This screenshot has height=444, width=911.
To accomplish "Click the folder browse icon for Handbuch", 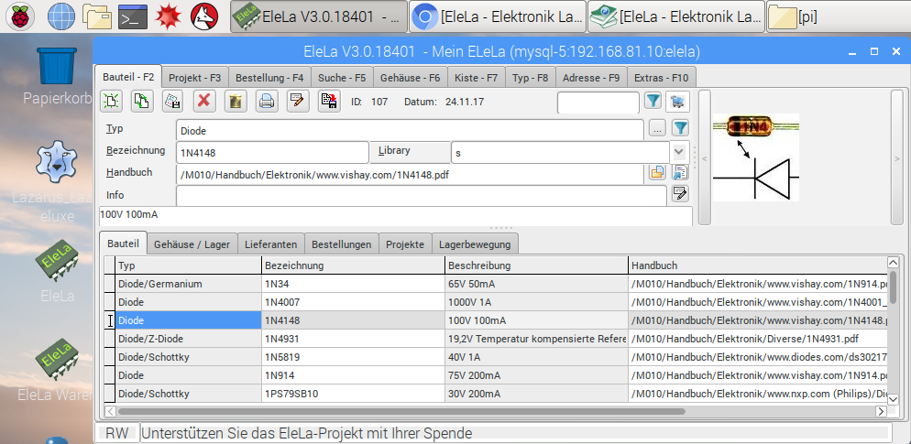I will coord(657,172).
